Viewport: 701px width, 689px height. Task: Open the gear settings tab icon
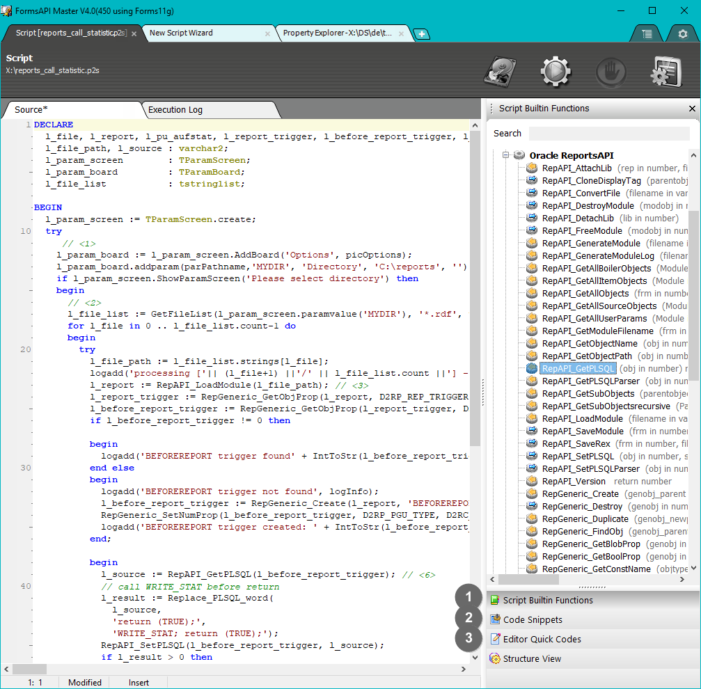pyautogui.click(x=683, y=33)
